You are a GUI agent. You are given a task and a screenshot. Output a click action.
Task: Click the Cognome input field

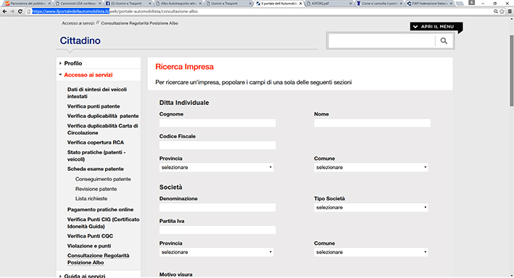[217, 123]
